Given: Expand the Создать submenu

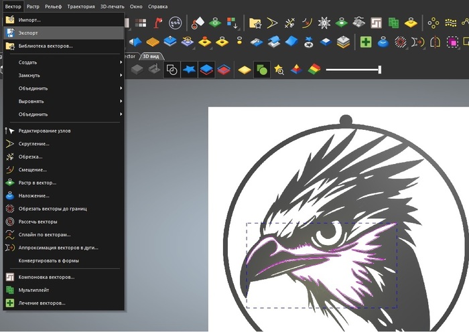Looking at the screenshot, I should pos(64,62).
